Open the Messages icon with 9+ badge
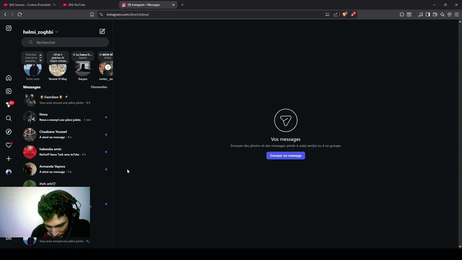Screen dimensions: 462x260 click(x=9, y=104)
